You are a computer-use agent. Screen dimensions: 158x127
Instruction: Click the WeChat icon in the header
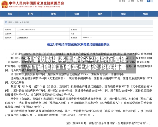tap(138, 1)
